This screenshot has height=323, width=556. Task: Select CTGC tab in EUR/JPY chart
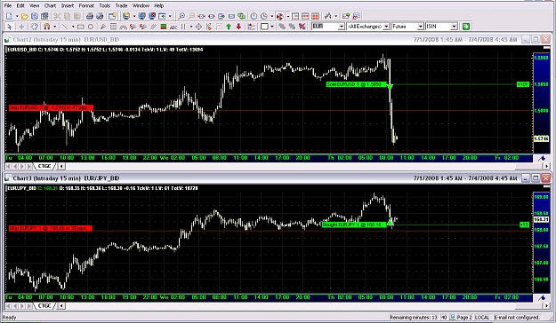(x=44, y=305)
